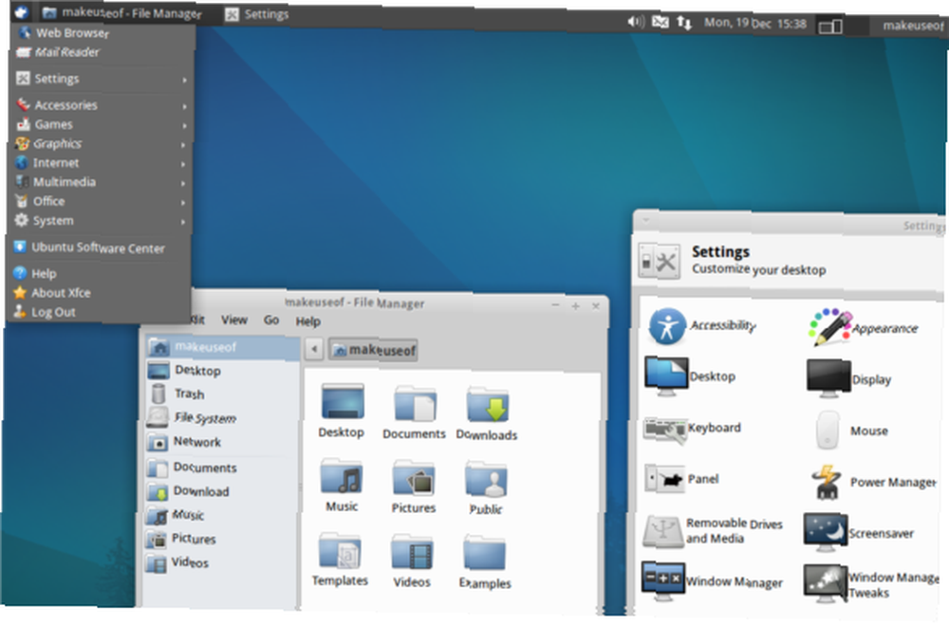Open the Mouse settings icon
Image resolution: width=949 pixels, height=624 pixels.
tap(828, 430)
